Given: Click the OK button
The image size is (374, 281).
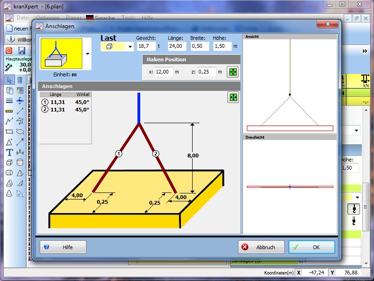Looking at the screenshot, I should (x=311, y=247).
